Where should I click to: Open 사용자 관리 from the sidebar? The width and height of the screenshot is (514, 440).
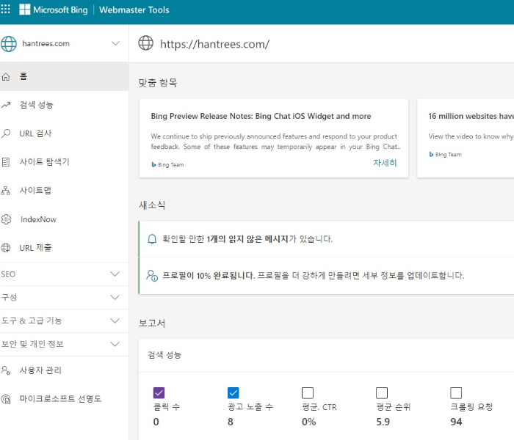point(65,370)
